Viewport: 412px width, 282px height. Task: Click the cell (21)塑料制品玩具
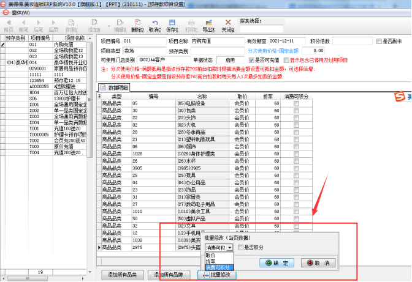202,139
